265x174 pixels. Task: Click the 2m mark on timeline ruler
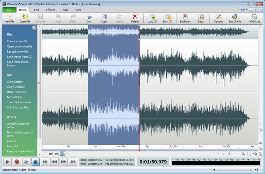[x=147, y=146]
